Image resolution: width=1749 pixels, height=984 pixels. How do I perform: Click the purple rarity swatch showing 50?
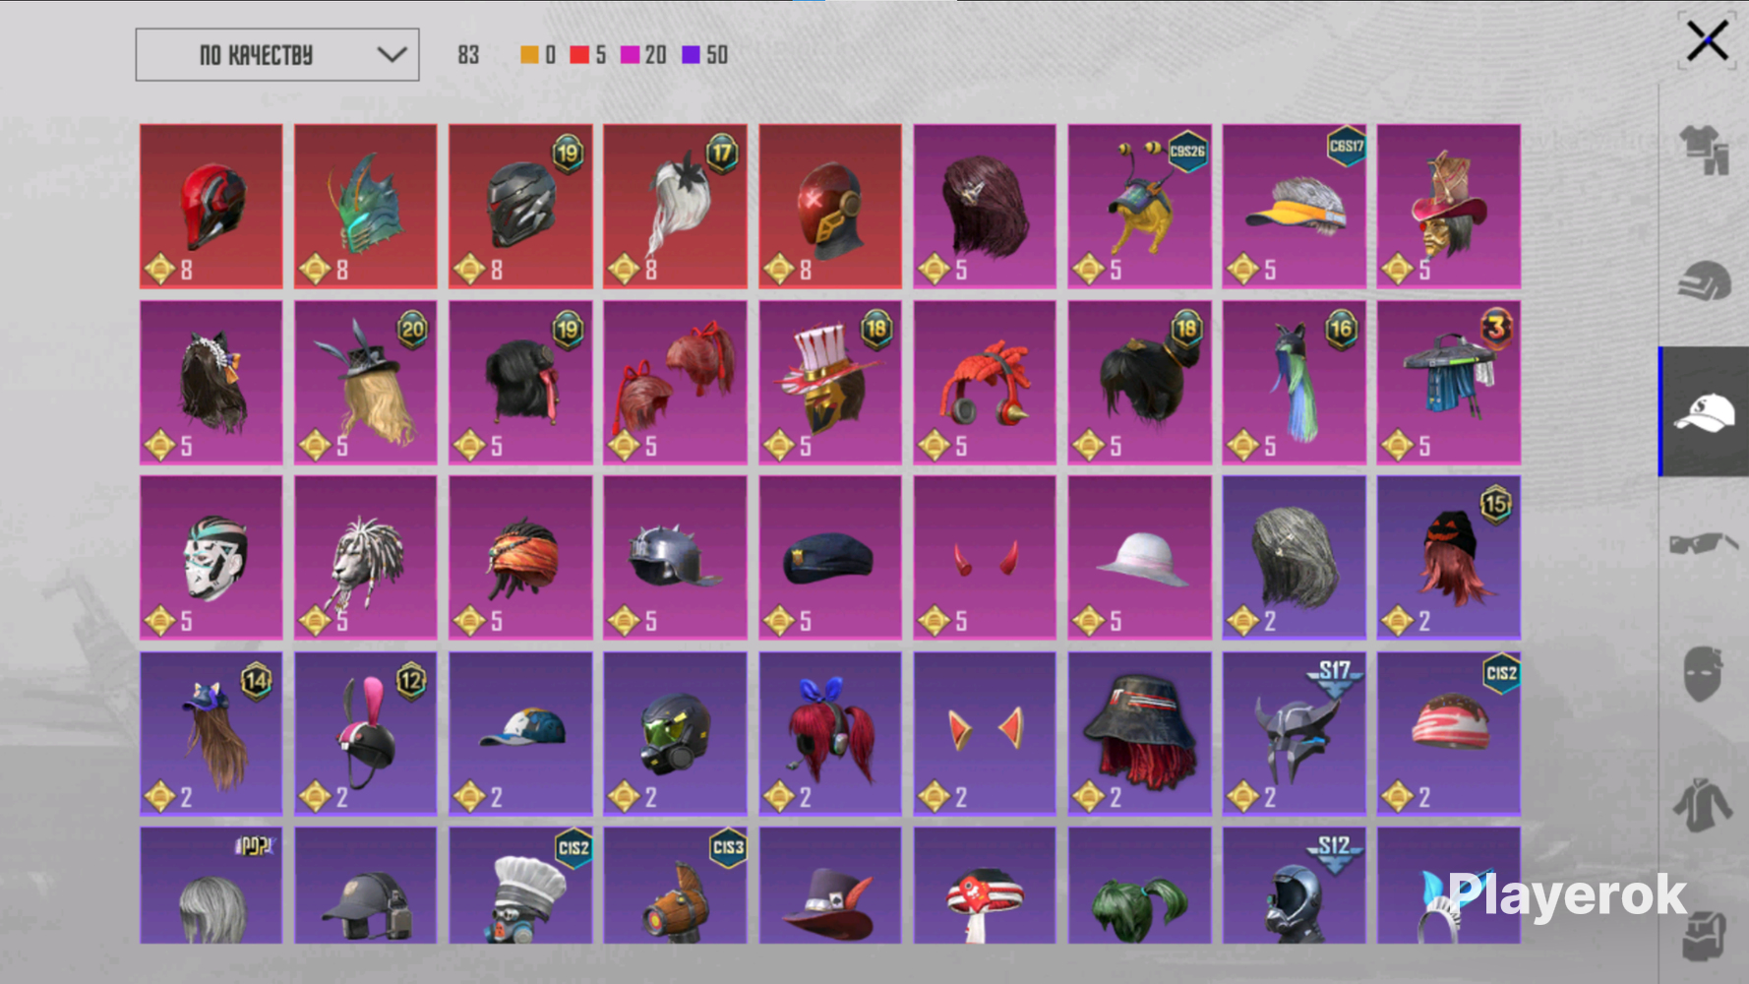click(692, 55)
